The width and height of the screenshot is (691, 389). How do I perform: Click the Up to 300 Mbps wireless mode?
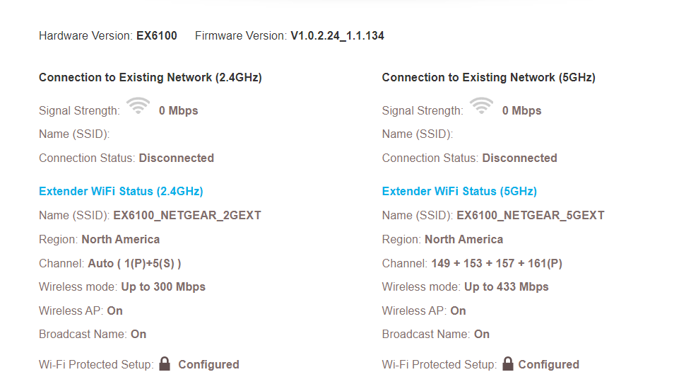tap(163, 287)
